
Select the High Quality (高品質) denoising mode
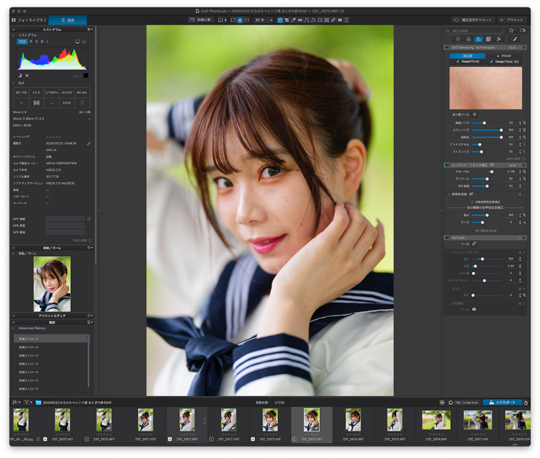point(467,56)
